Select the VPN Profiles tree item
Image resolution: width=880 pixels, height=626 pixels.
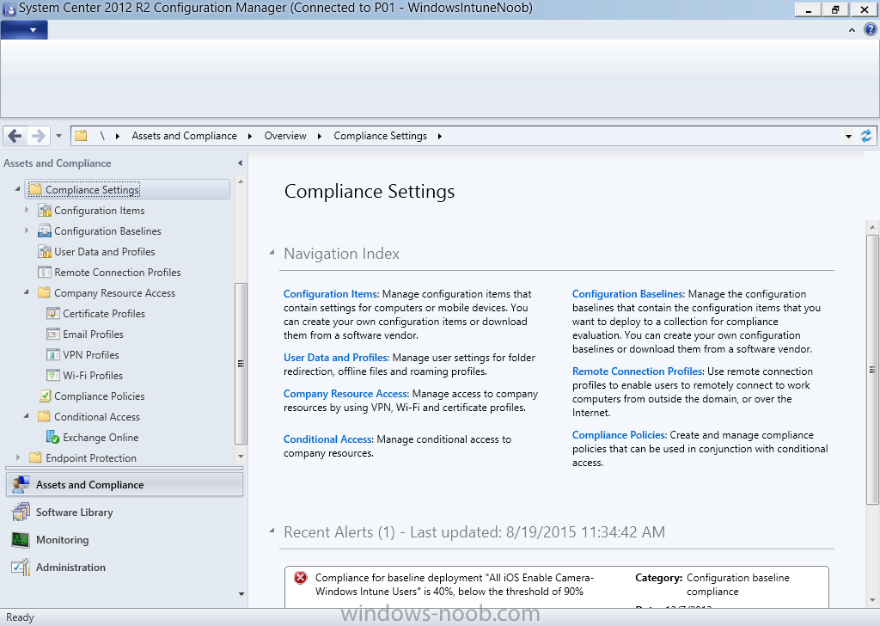pyautogui.click(x=91, y=355)
